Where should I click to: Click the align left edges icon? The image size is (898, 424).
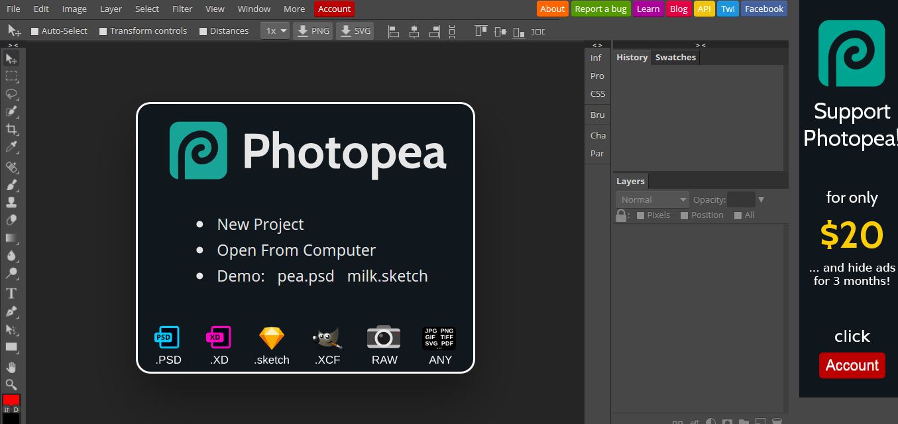point(394,31)
